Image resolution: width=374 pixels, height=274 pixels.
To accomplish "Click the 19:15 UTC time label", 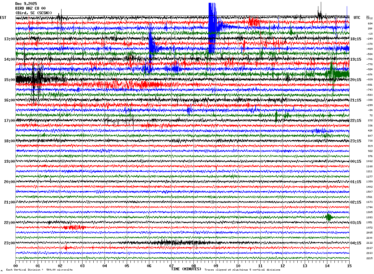I will 356,59.
